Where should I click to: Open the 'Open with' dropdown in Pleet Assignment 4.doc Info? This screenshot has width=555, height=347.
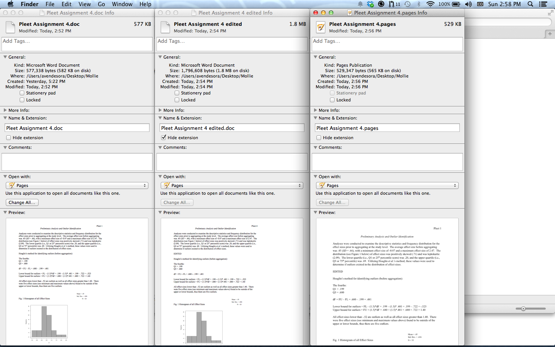coord(77,185)
